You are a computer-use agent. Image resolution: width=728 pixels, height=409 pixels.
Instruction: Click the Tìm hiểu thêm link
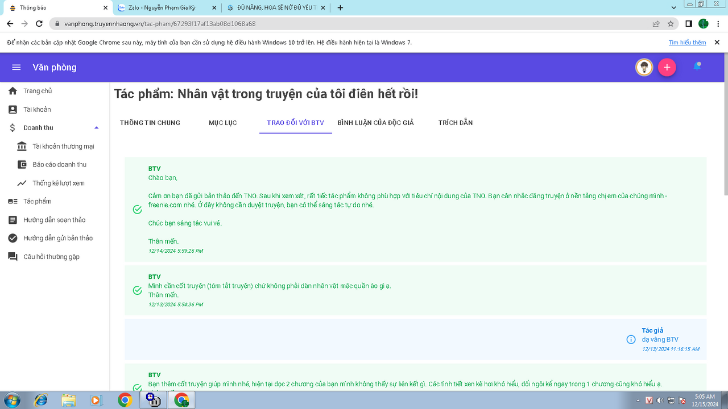[x=687, y=43]
